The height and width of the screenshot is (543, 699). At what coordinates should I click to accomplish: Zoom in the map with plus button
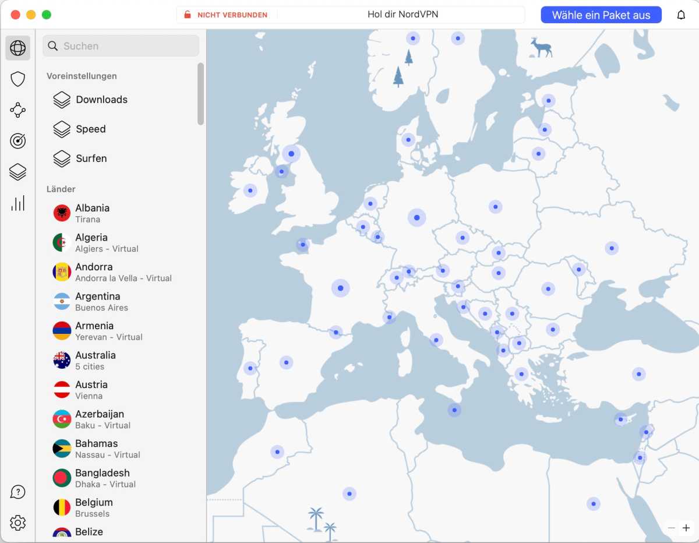tap(686, 528)
